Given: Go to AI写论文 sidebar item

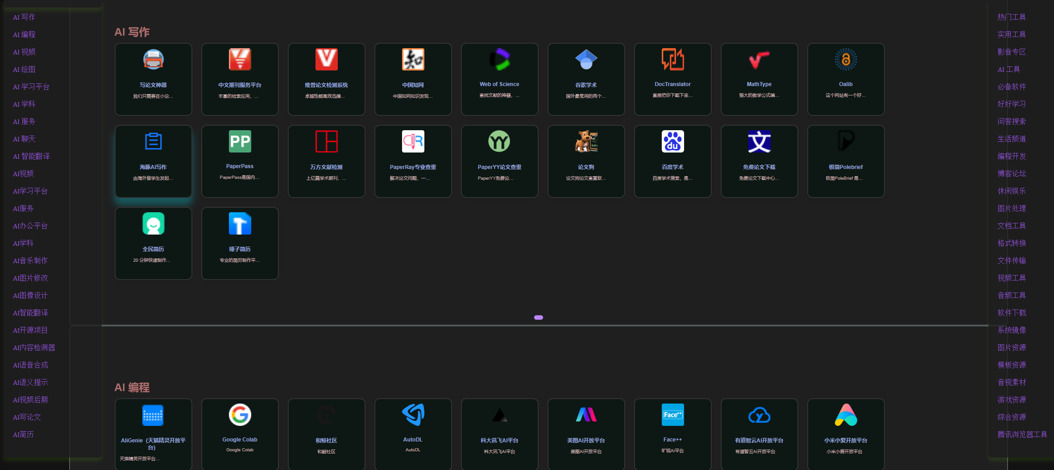Looking at the screenshot, I should [27, 417].
